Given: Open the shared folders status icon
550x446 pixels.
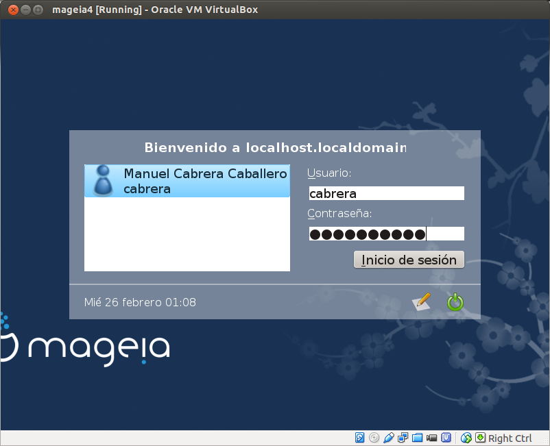Looking at the screenshot, I should tap(417, 437).
